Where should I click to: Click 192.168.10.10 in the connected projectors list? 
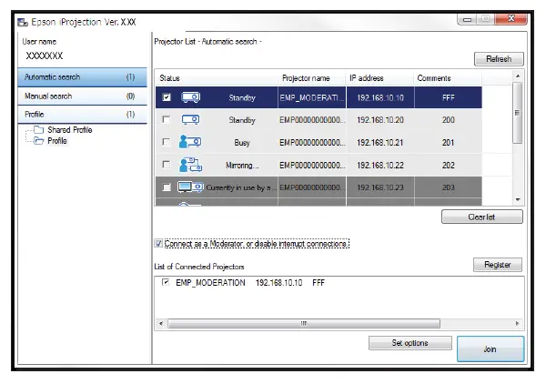click(x=278, y=283)
